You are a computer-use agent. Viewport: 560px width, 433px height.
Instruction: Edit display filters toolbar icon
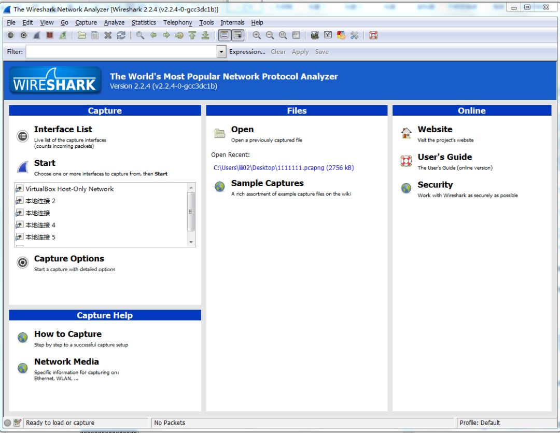tap(328, 35)
